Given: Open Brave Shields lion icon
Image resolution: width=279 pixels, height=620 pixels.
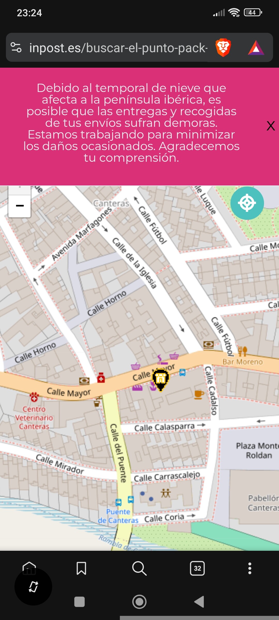Looking at the screenshot, I should [223, 48].
